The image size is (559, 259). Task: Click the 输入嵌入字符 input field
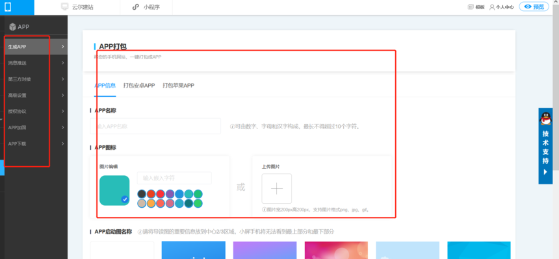pyautogui.click(x=174, y=178)
